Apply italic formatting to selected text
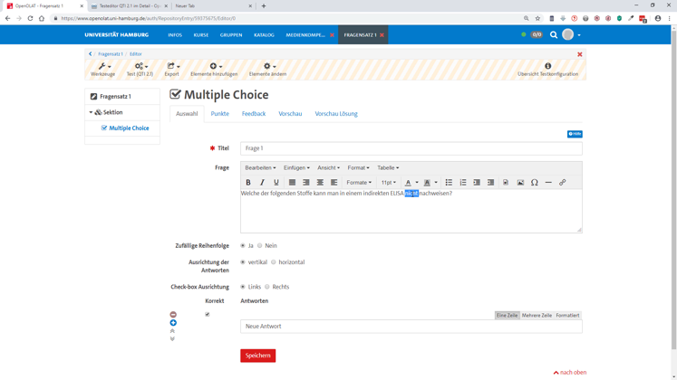677x380 pixels. [262, 183]
